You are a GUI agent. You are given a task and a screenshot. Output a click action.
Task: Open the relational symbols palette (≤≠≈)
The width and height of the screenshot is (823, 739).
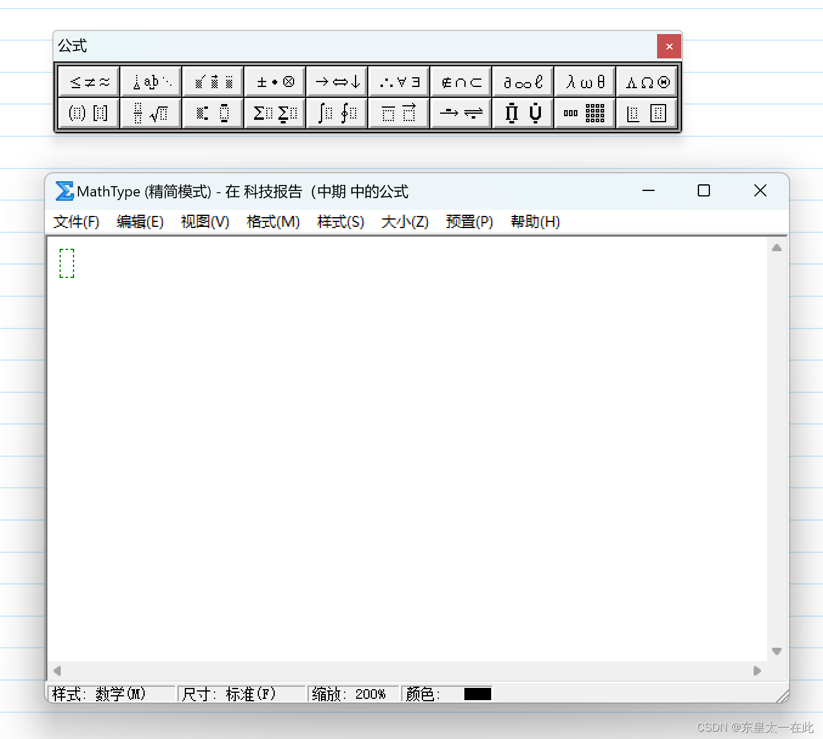(89, 82)
